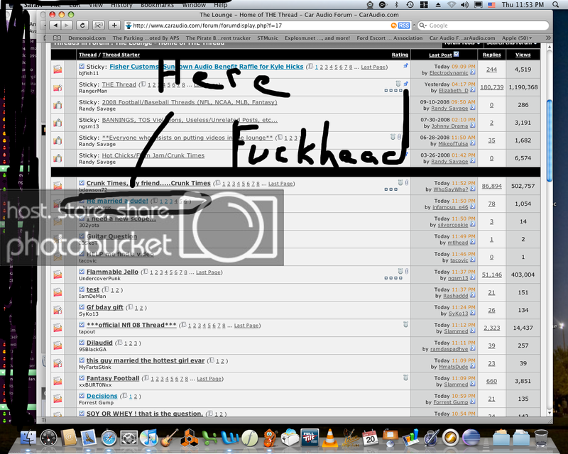Open the Help menu
Image resolution: width=568 pixels, height=454 pixels.
(x=220, y=5)
